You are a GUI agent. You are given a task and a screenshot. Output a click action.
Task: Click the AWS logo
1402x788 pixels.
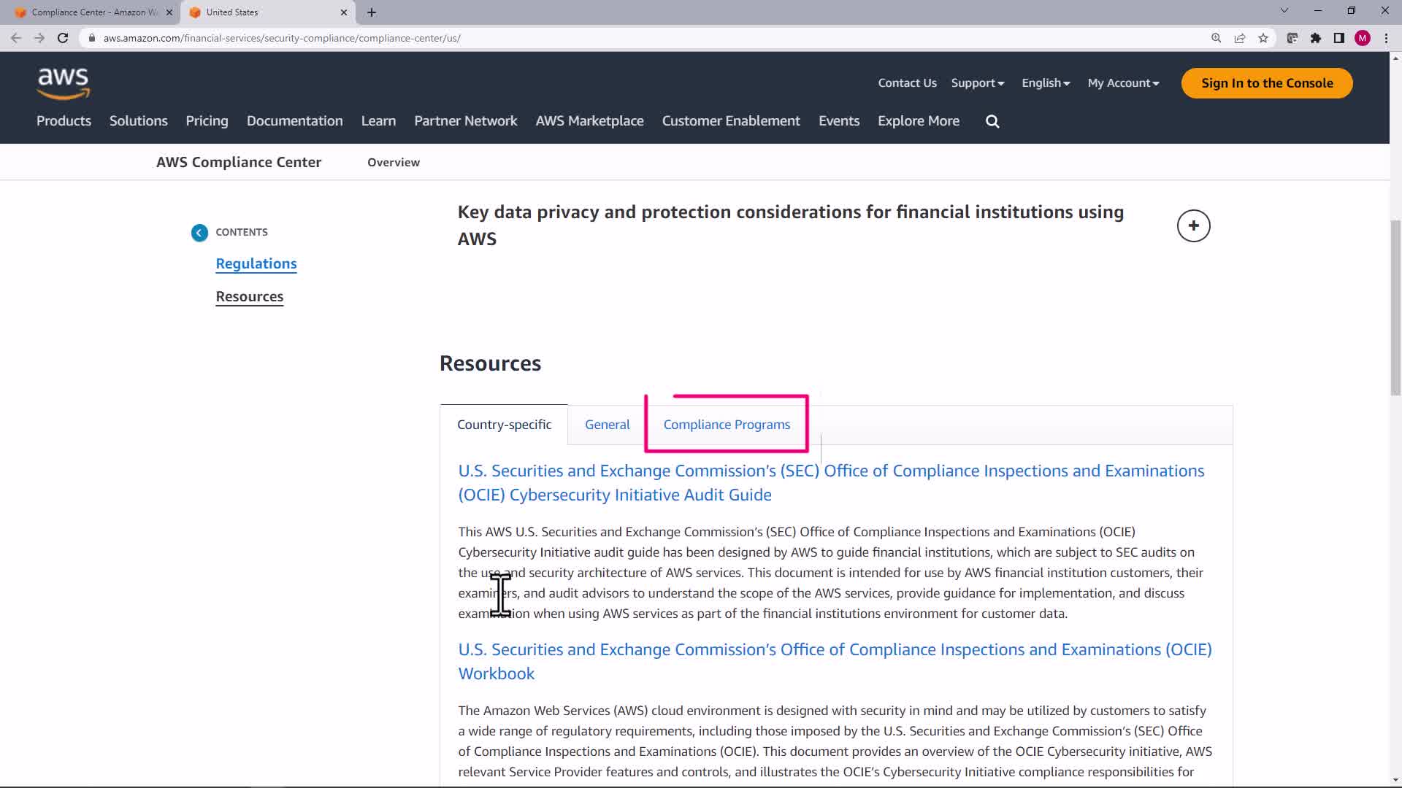[64, 83]
